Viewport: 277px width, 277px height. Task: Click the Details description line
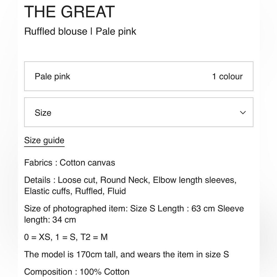click(x=131, y=180)
